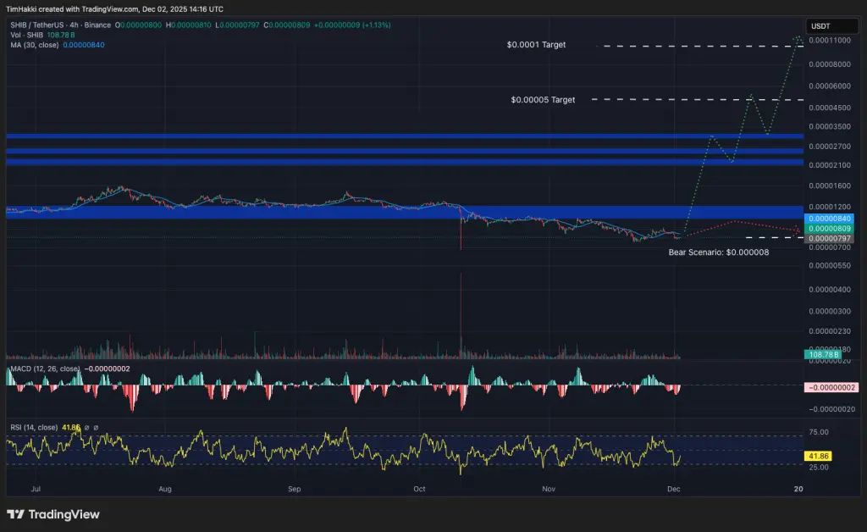Click the first ø icon beside RSI legend

tap(86, 428)
